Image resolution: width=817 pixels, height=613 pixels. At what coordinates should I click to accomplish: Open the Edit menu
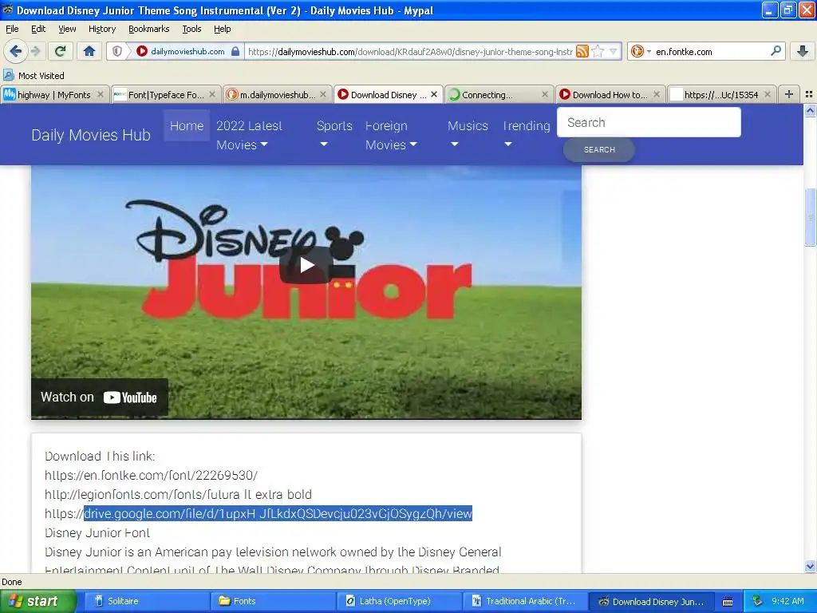pos(38,29)
